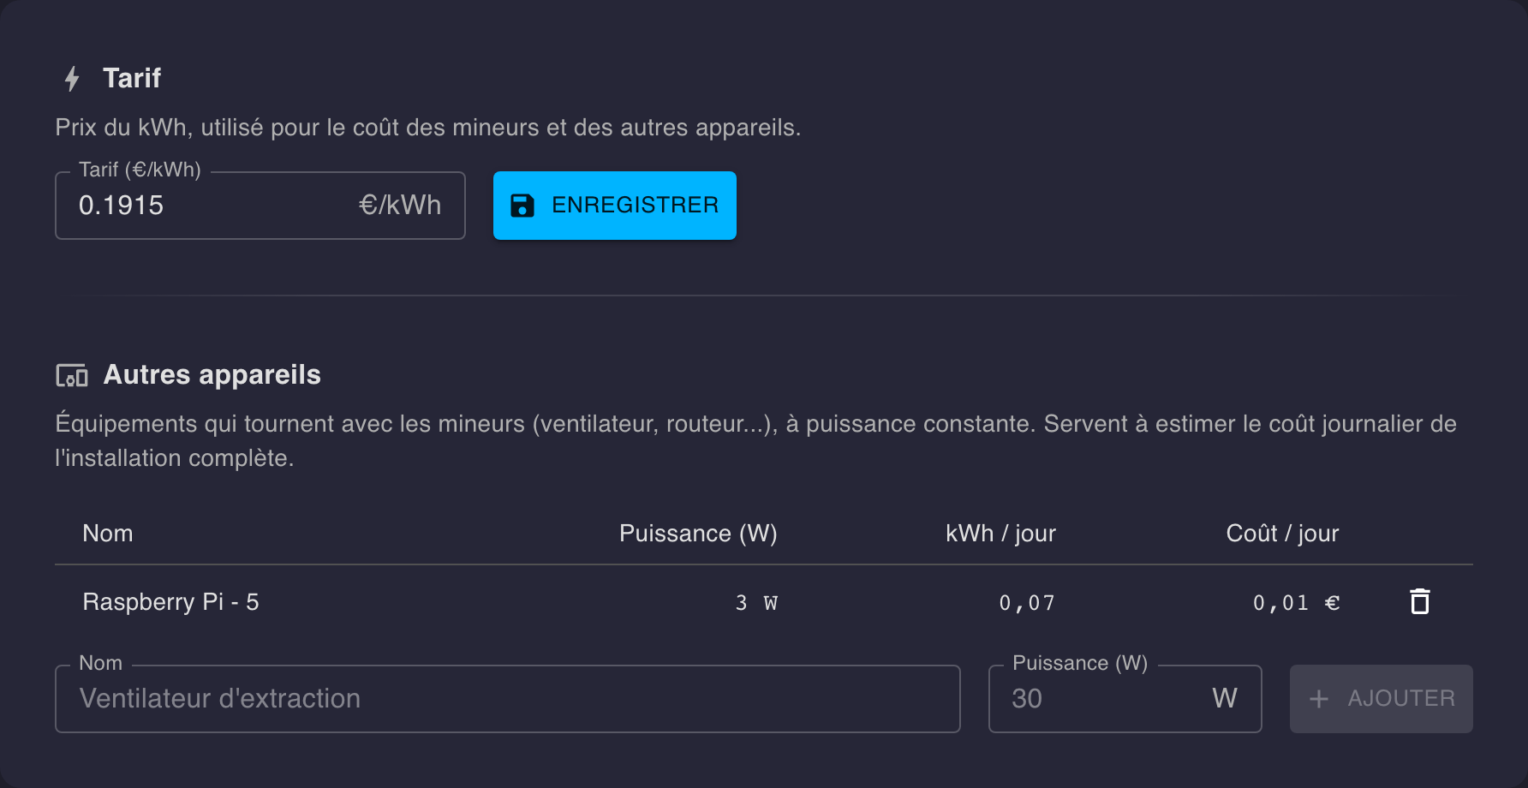
Task: Click the Coût / jour column header
Action: click(1282, 534)
